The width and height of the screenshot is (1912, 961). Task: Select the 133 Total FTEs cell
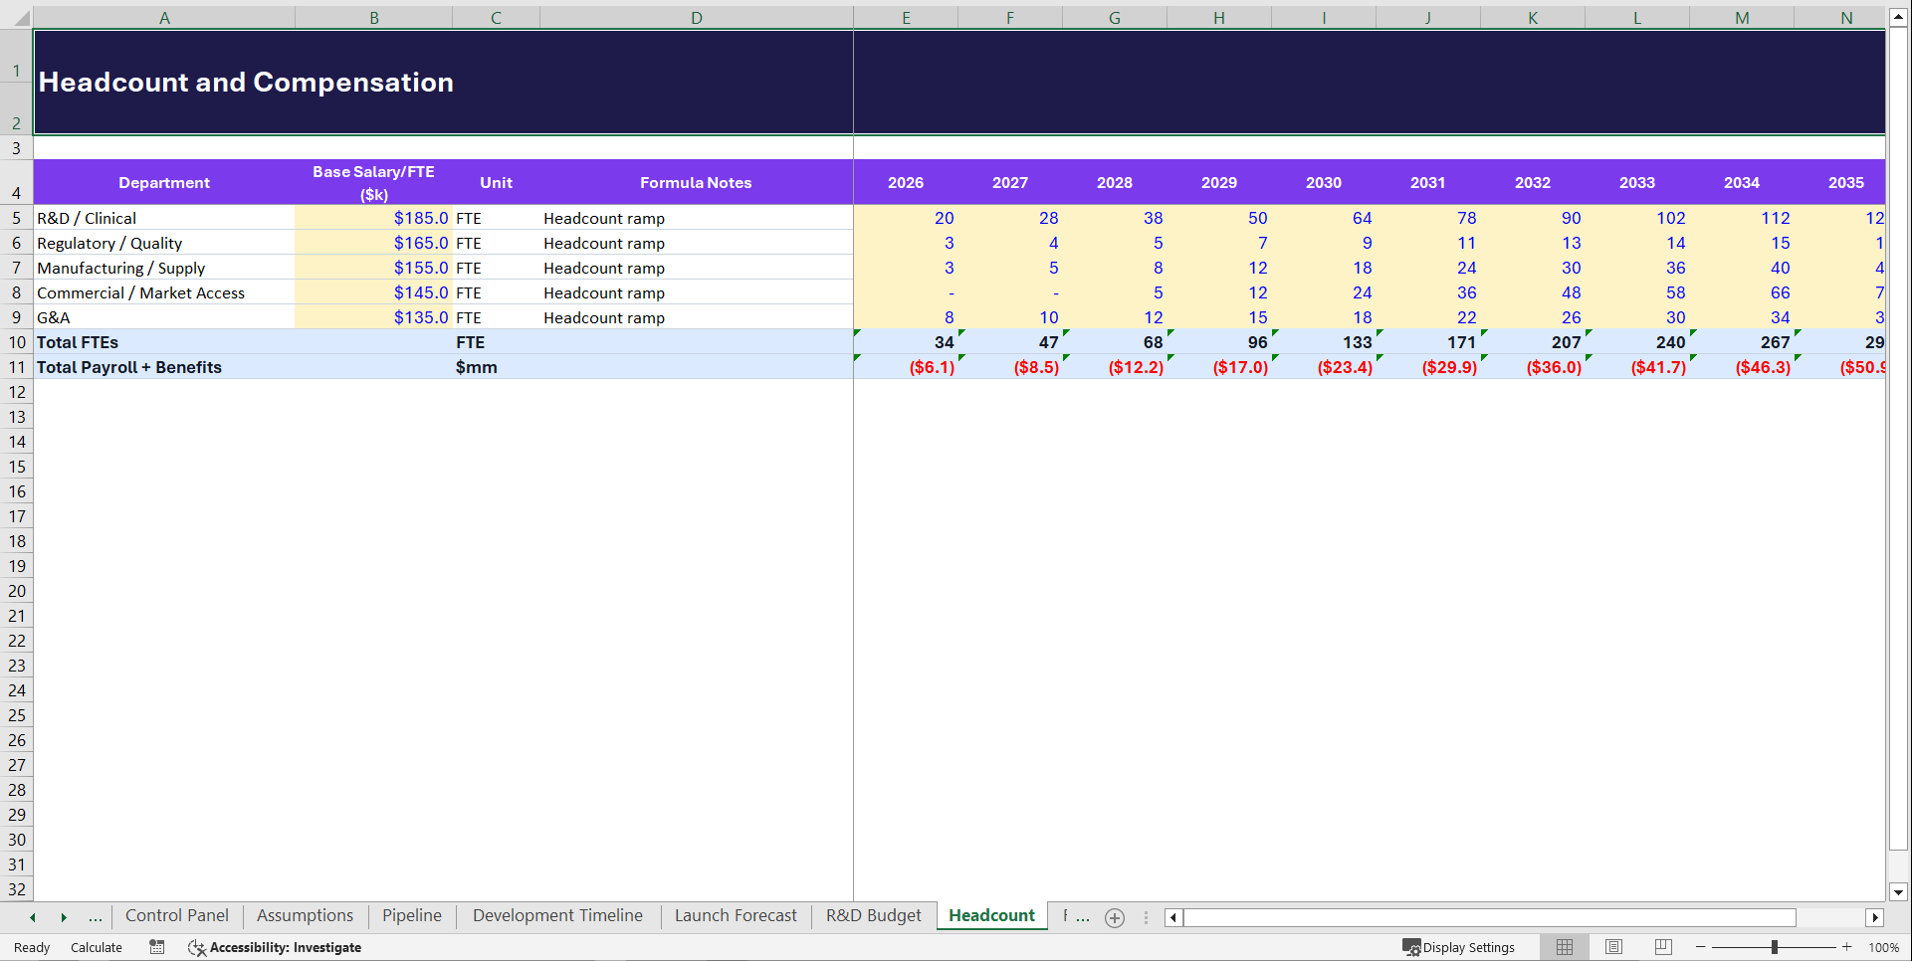click(1324, 342)
